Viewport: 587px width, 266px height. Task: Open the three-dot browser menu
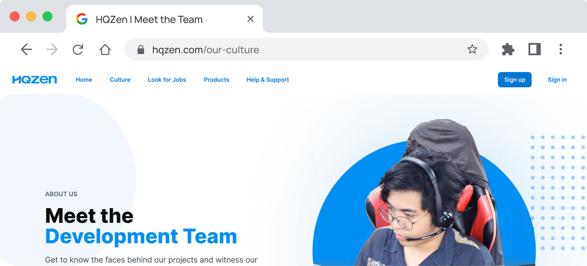pos(561,49)
